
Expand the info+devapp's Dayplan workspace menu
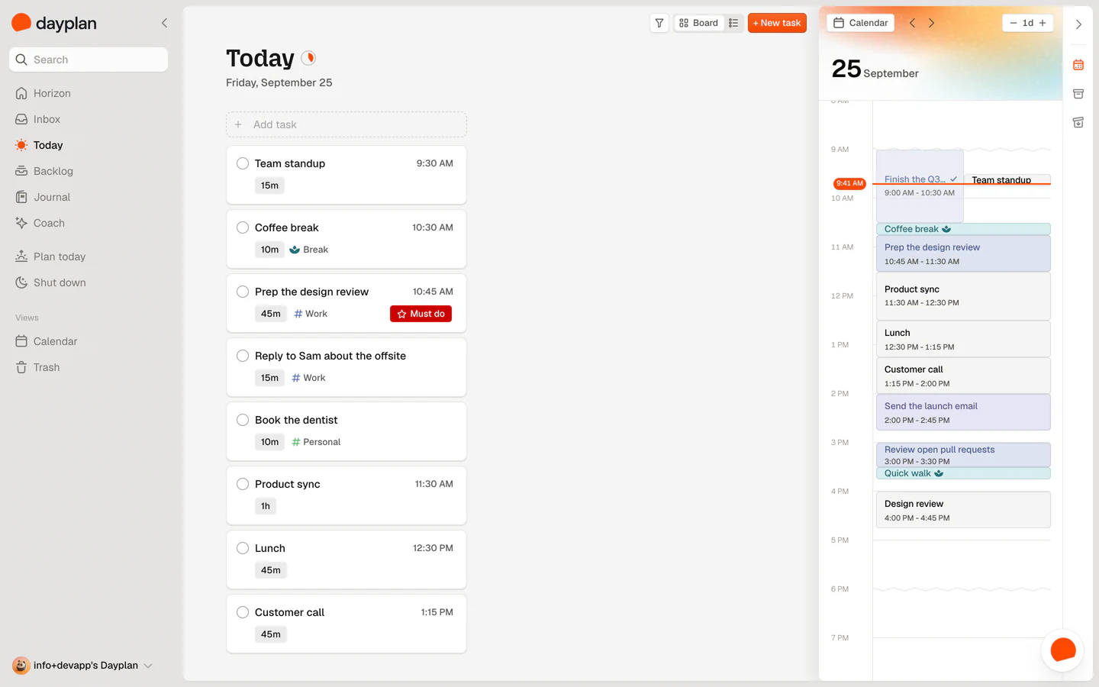pos(82,666)
